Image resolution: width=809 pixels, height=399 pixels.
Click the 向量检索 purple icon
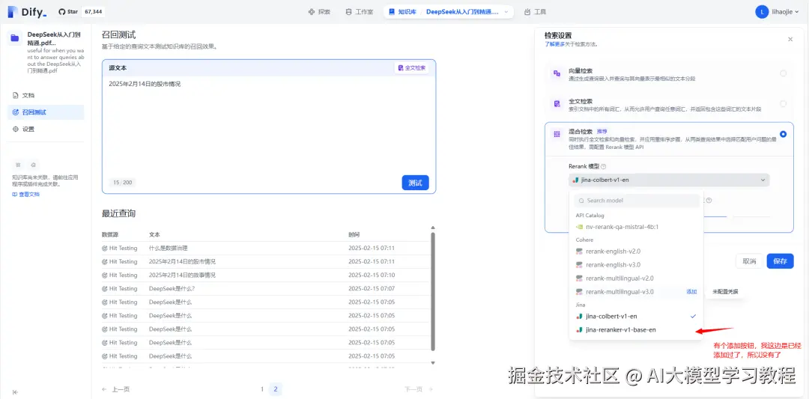[x=557, y=73]
